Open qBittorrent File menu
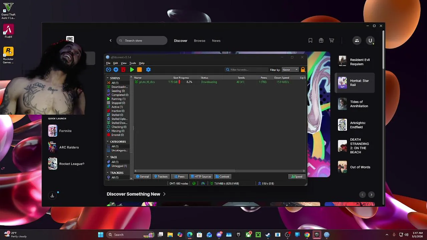The width and height of the screenshot is (427, 240). 108,63
